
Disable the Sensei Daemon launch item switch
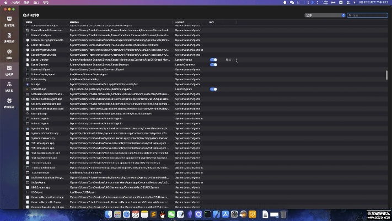tap(213, 65)
